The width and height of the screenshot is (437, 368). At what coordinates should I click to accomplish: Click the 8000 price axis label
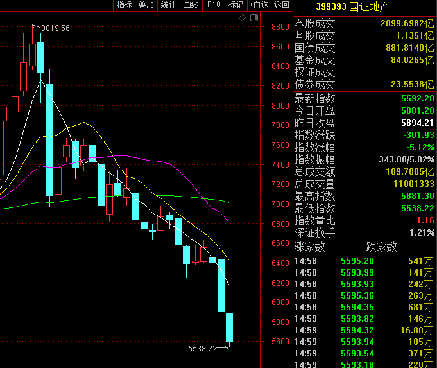(x=280, y=106)
